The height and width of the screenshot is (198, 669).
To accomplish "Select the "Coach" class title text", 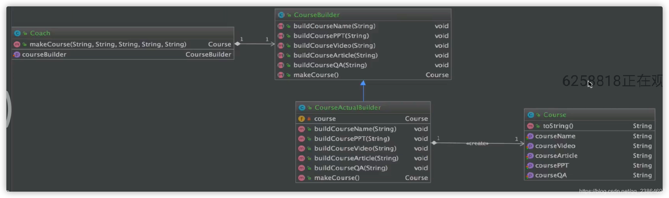I will click(x=40, y=33).
